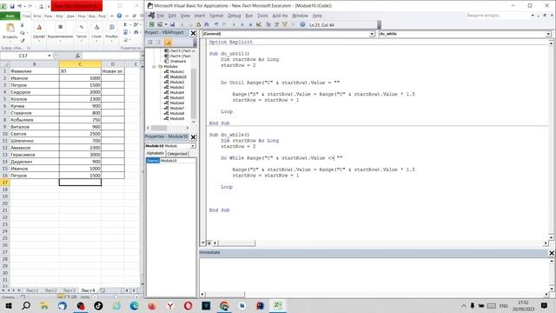Open Opera browser from the taskbar
This screenshot has height=313, width=556.
188,305
